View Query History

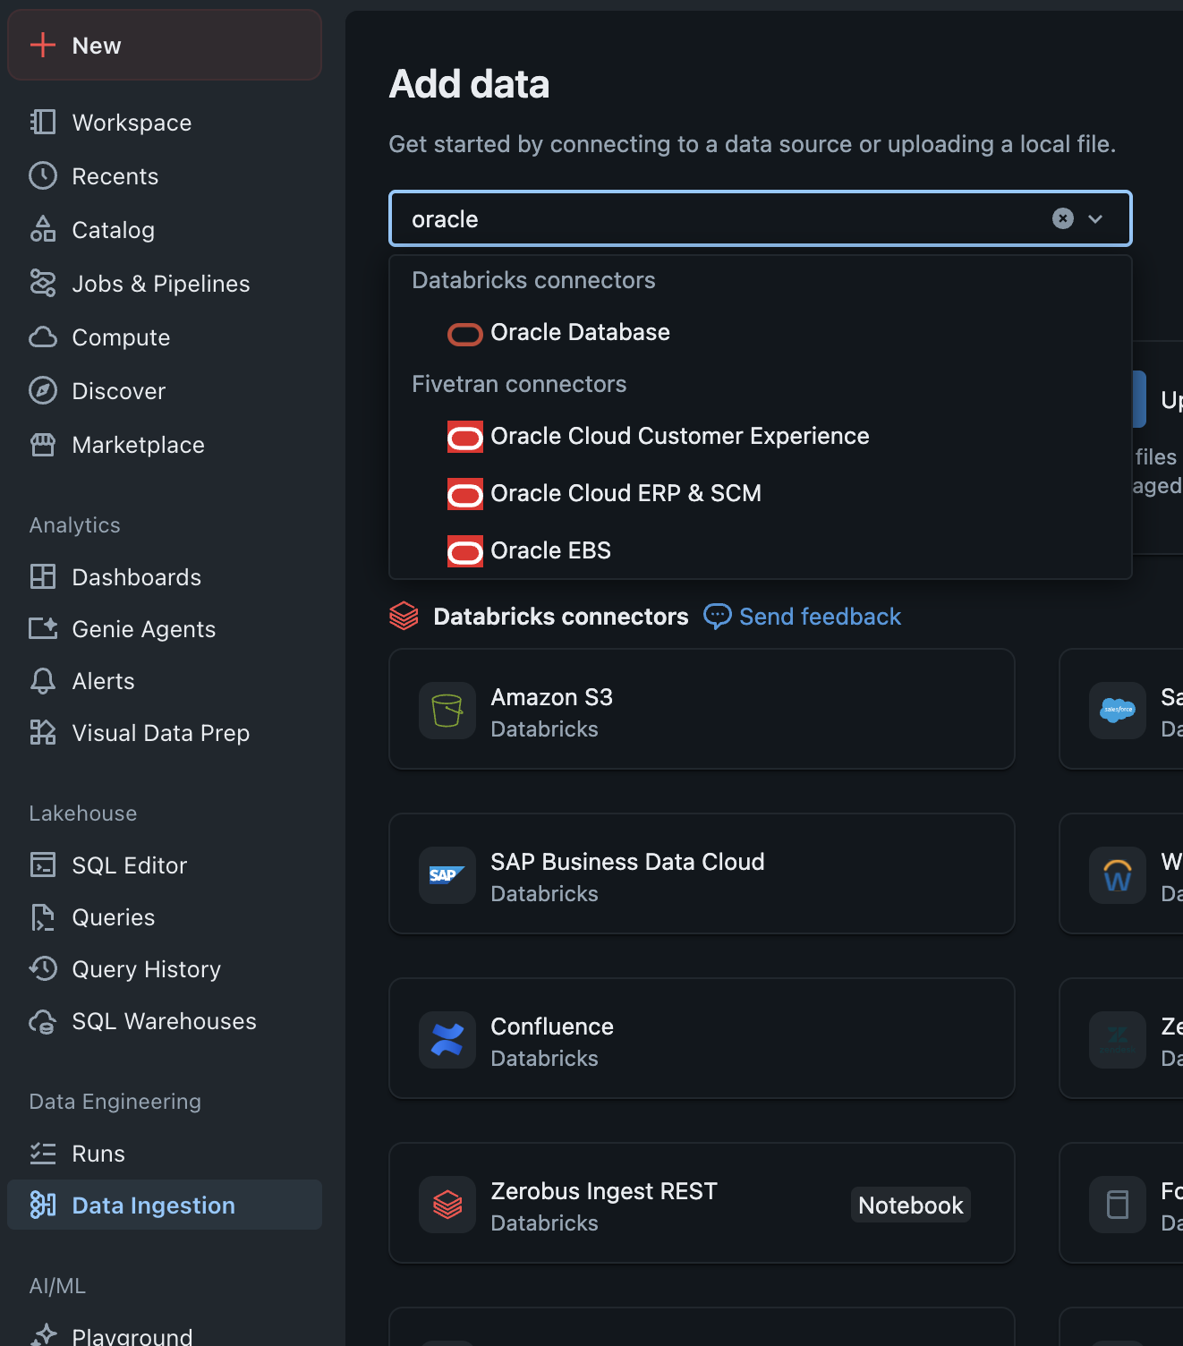click(x=165, y=968)
